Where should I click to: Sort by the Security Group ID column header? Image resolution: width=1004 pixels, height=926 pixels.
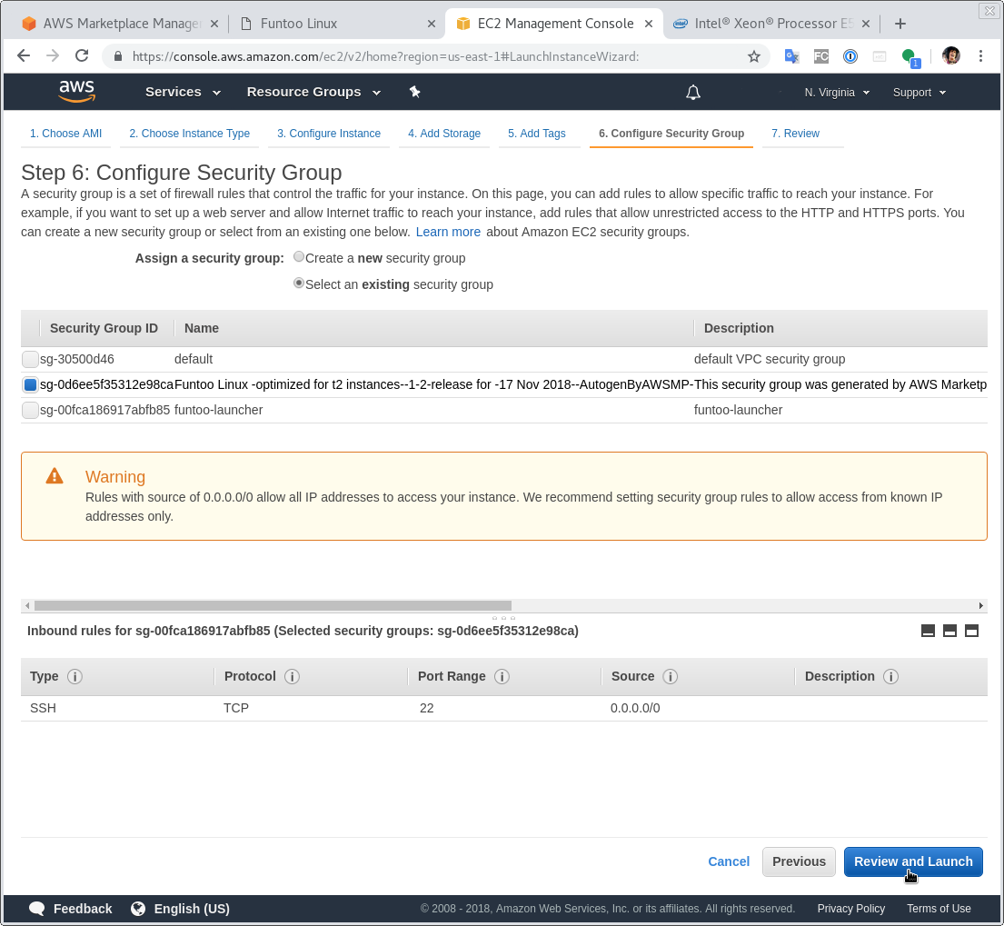click(104, 328)
